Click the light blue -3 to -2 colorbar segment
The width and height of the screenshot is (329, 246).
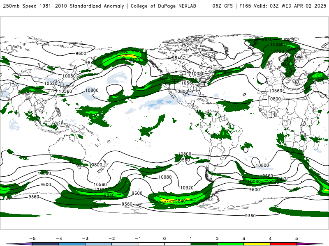(98, 244)
